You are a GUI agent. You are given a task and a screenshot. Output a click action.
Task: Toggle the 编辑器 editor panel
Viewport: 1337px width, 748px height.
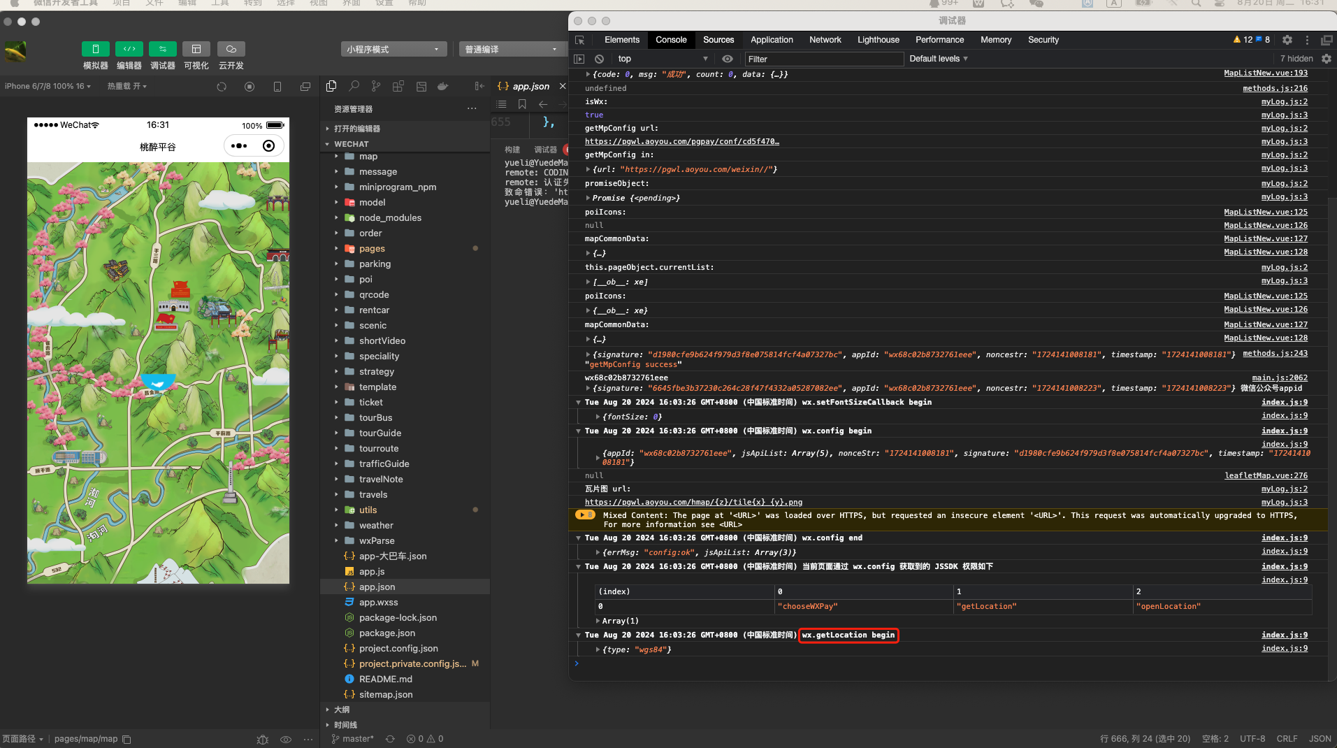coord(129,56)
